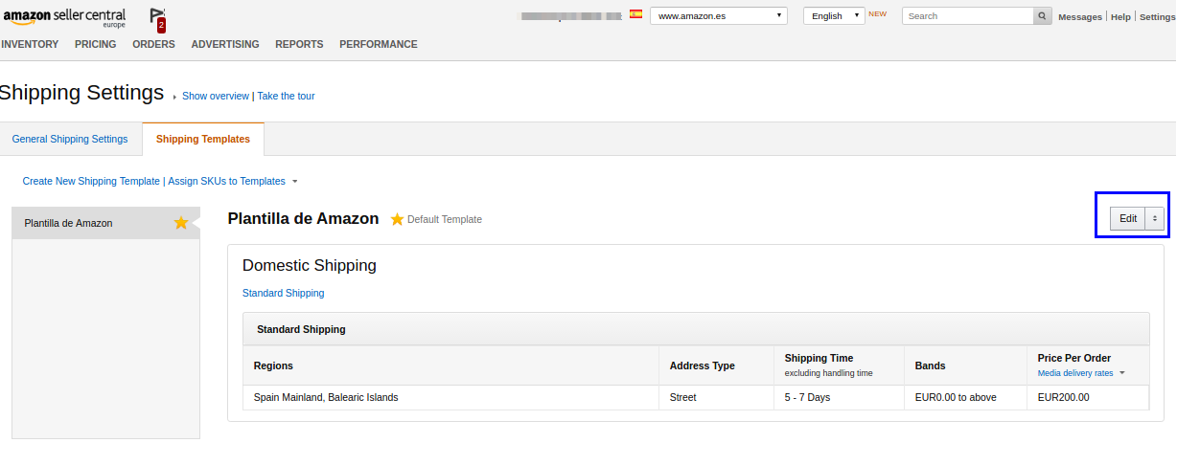Switch to General Shipping Settings tab
Screen dimensions: 1177x465
click(70, 139)
